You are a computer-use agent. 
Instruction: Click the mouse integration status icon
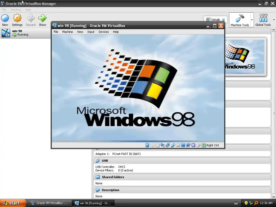[198, 145]
